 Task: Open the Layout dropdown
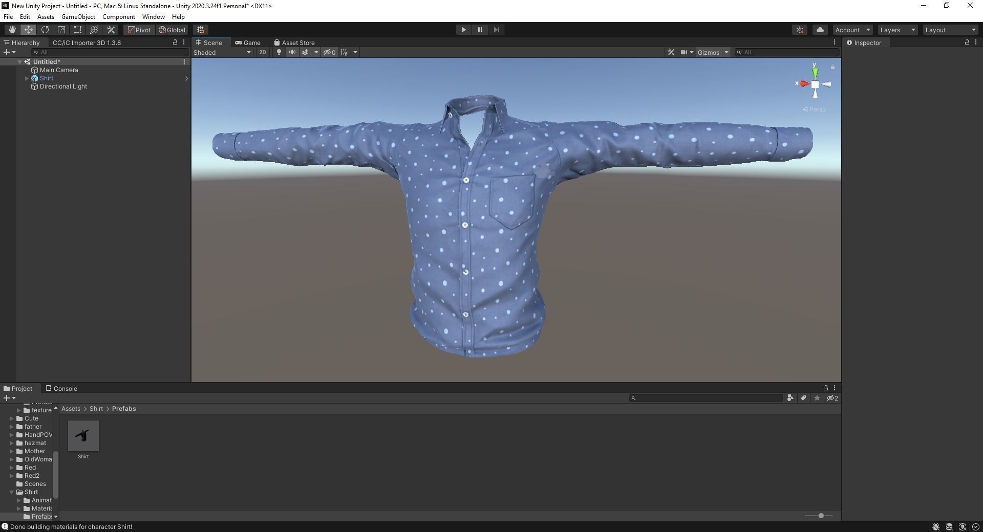point(951,30)
